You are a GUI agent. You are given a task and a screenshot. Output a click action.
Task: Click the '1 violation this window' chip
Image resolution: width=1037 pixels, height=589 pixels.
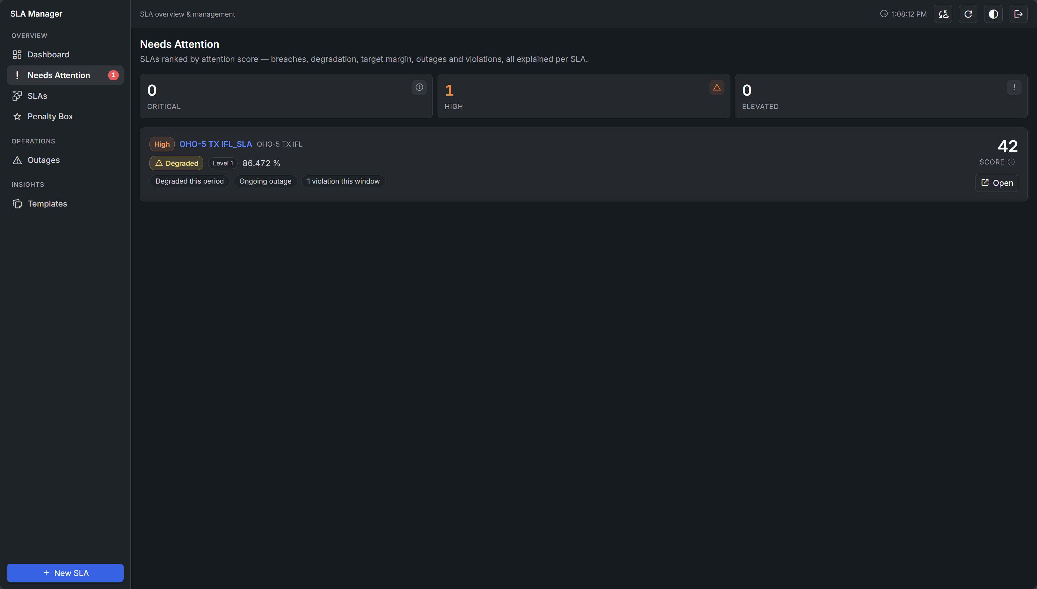[343, 181]
